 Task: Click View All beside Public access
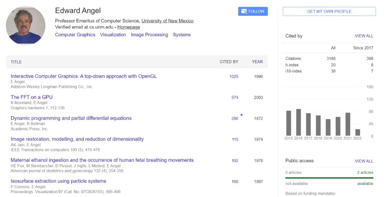point(364,161)
